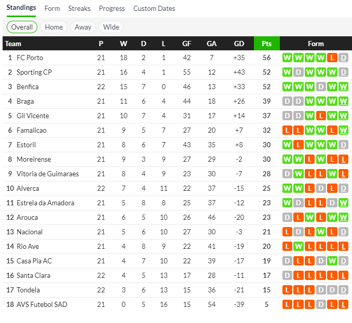352x323 pixels.
Task: Open the Braga team link
Action: point(25,101)
